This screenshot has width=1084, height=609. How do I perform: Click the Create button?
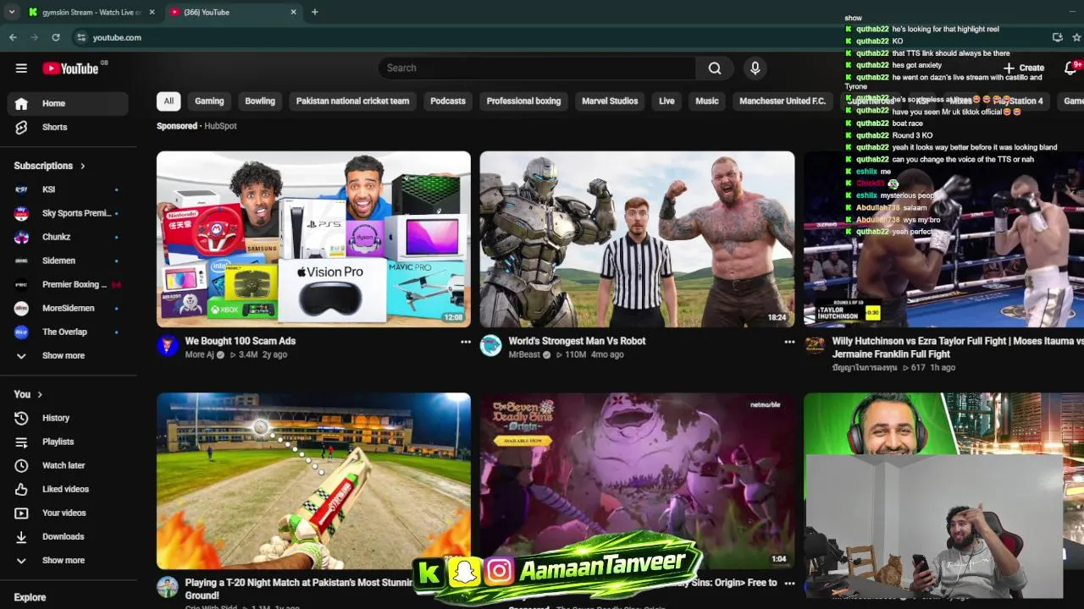(1023, 68)
